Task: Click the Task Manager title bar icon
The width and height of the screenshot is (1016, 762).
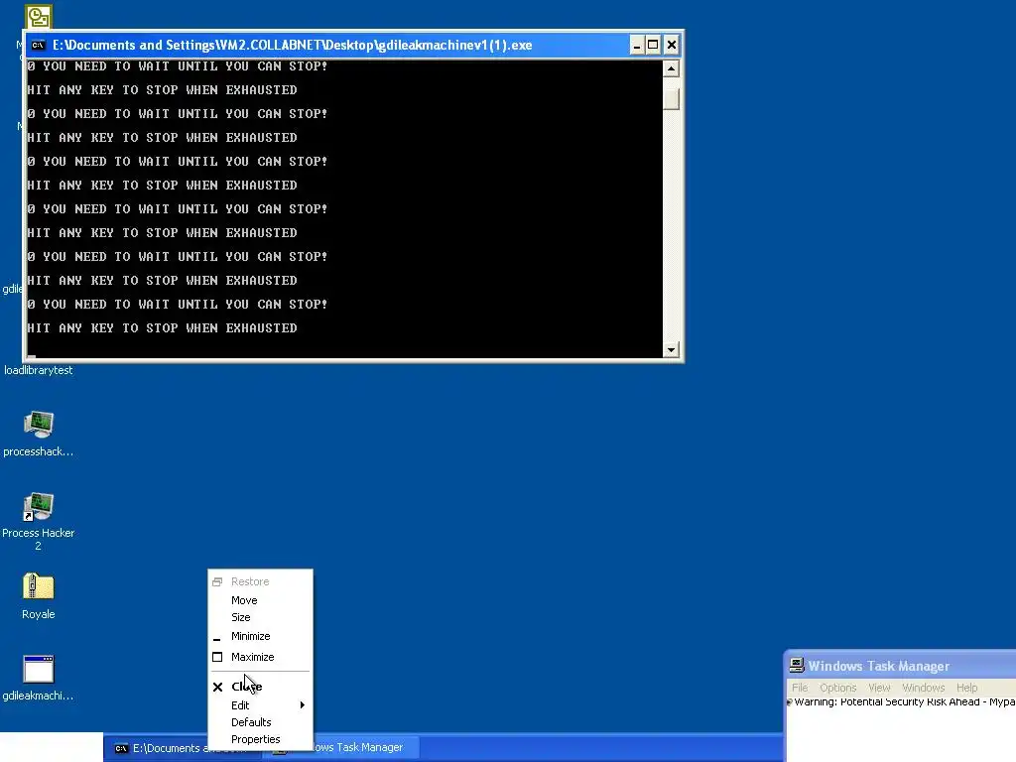Action: (797, 666)
